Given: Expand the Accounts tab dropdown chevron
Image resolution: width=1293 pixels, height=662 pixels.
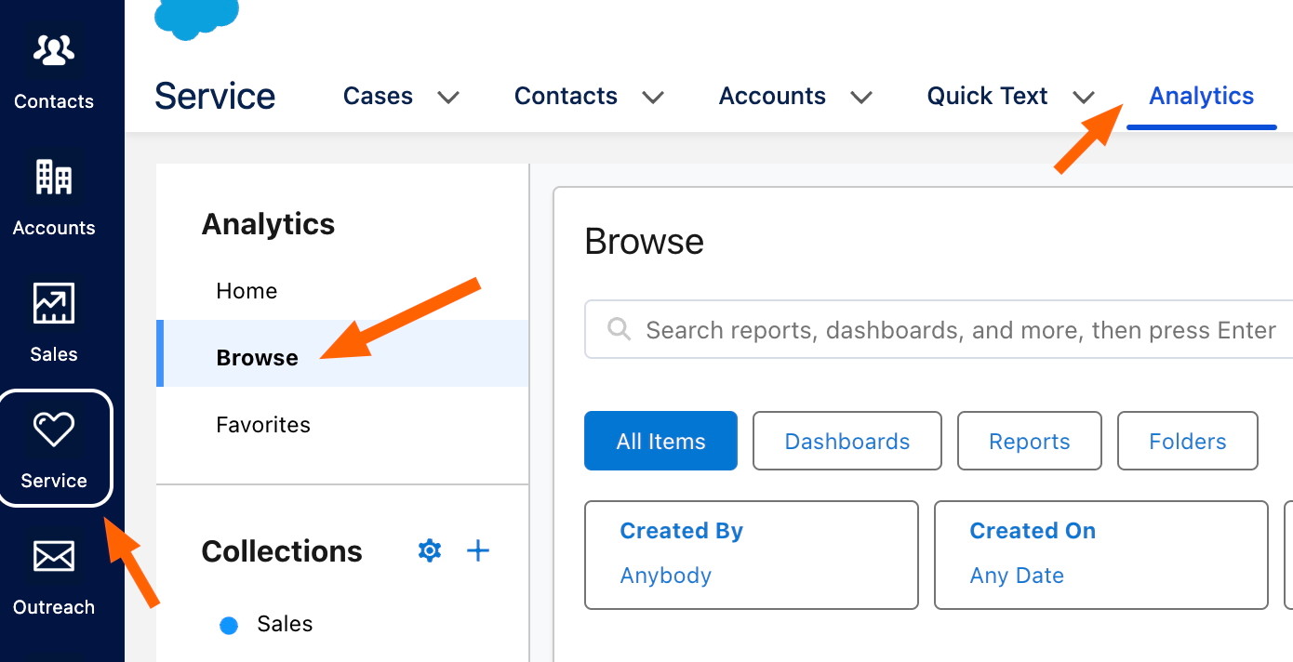Looking at the screenshot, I should click(861, 97).
